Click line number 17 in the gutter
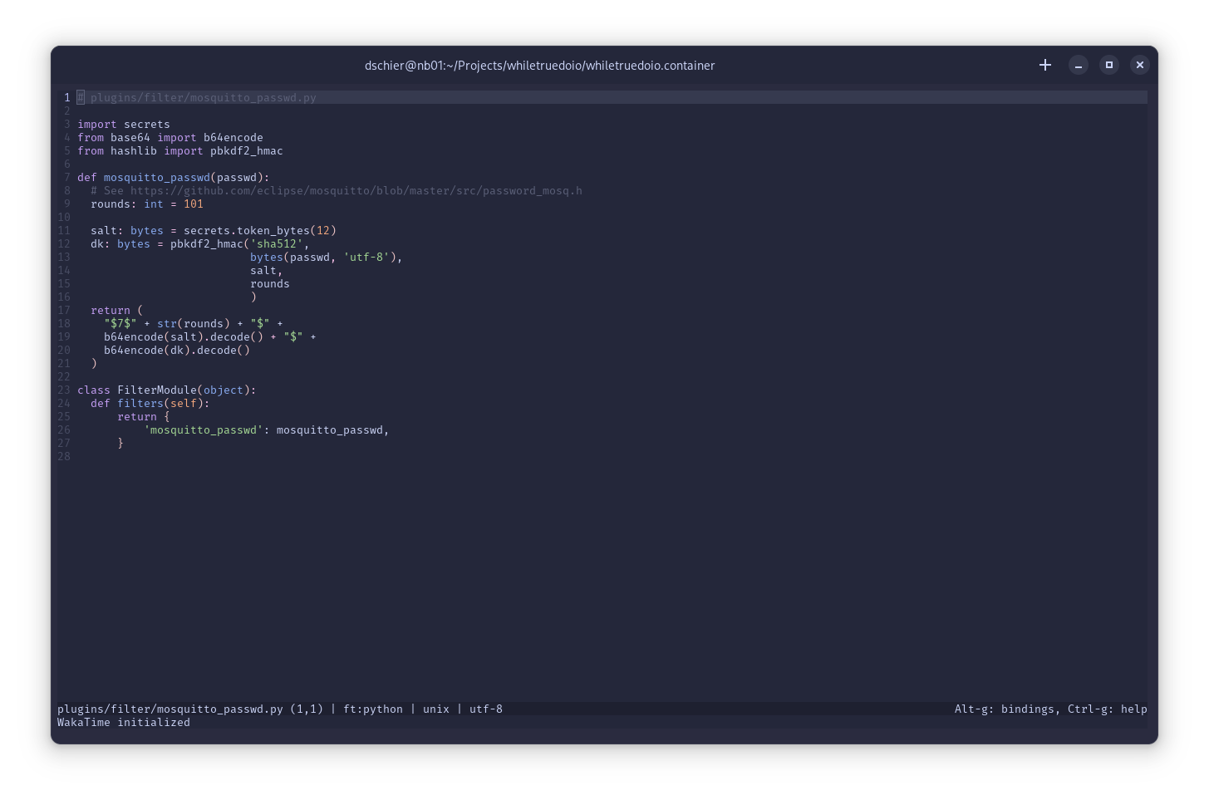The height and width of the screenshot is (800, 1209). coord(64,311)
